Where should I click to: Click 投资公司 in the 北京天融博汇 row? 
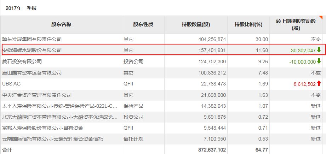tap(133, 117)
